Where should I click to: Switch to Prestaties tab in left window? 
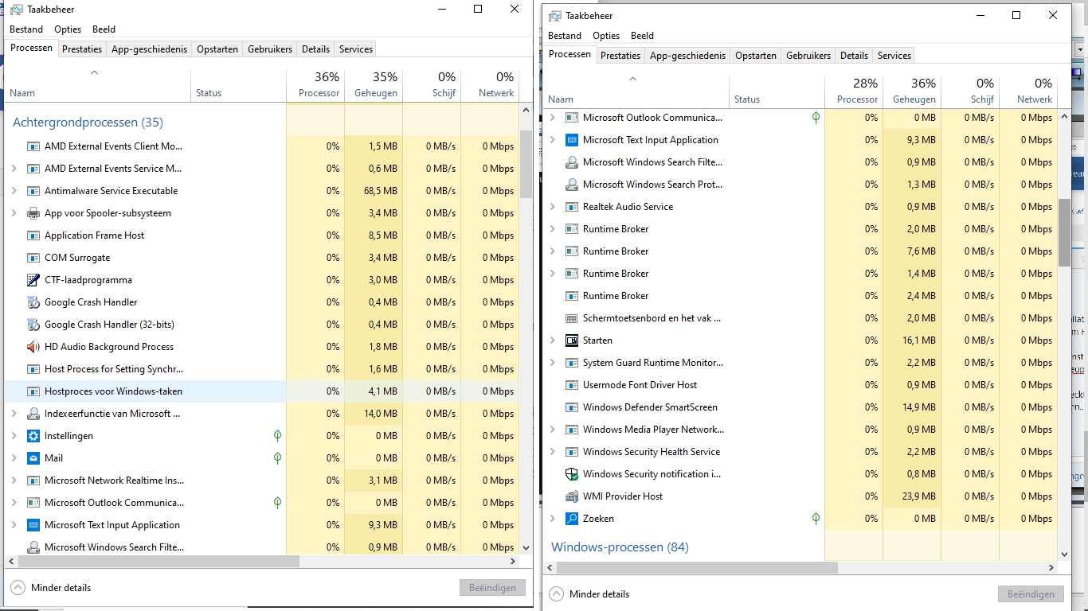pos(82,49)
